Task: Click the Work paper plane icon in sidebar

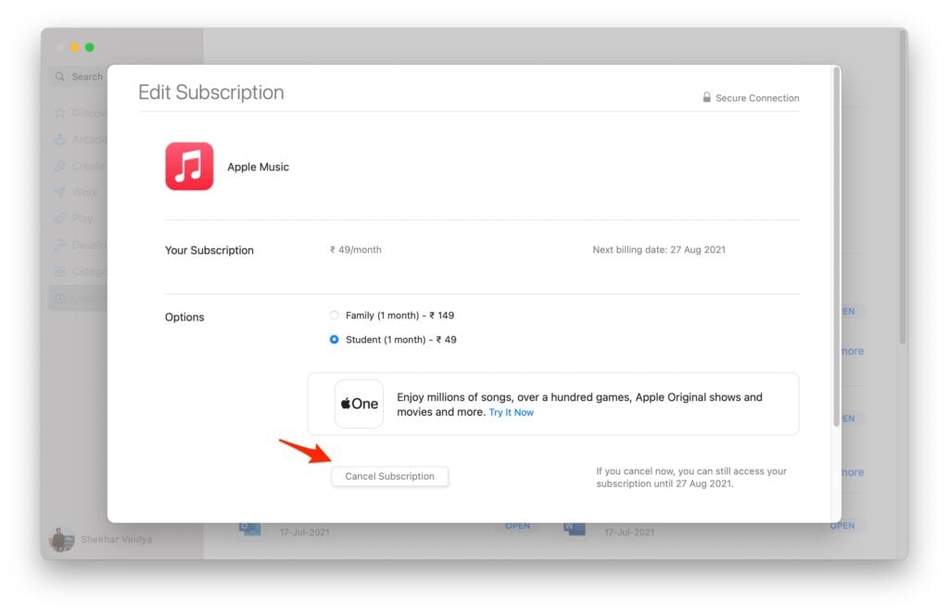Action: pos(60,193)
